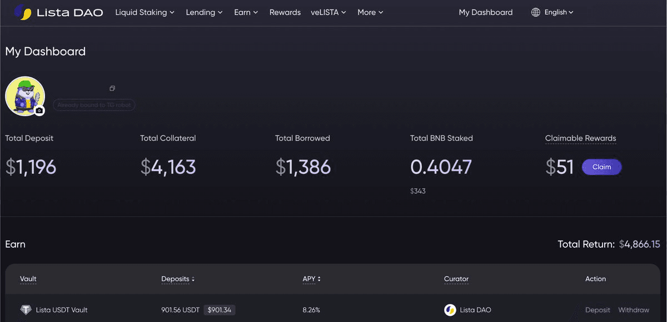Viewport: 667px width, 322px height.
Task: Click the Total BNB Staked value 0.4047
Action: pos(441,167)
